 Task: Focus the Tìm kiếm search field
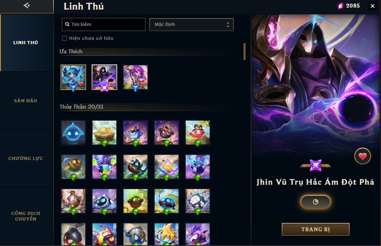(104, 25)
